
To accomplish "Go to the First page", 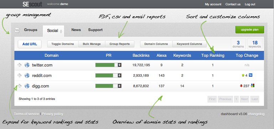I will pyautogui.click(x=212, y=99).
